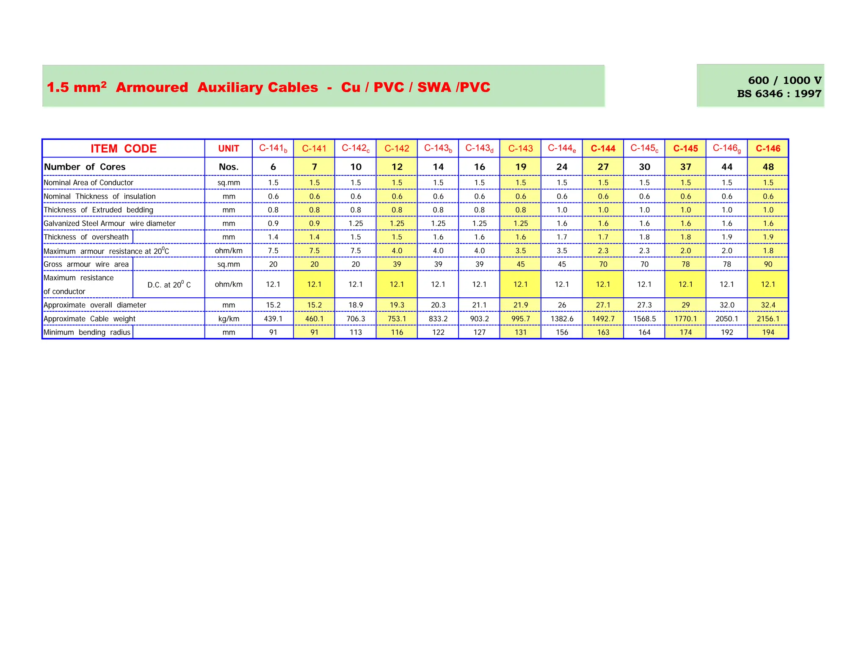The height and width of the screenshot is (670, 867).
Task: Select bold C-144 column header
Action: pos(603,149)
